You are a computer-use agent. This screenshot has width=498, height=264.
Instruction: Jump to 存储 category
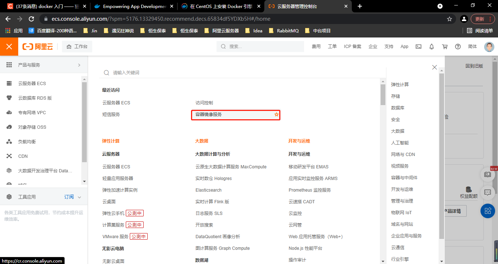point(396,96)
